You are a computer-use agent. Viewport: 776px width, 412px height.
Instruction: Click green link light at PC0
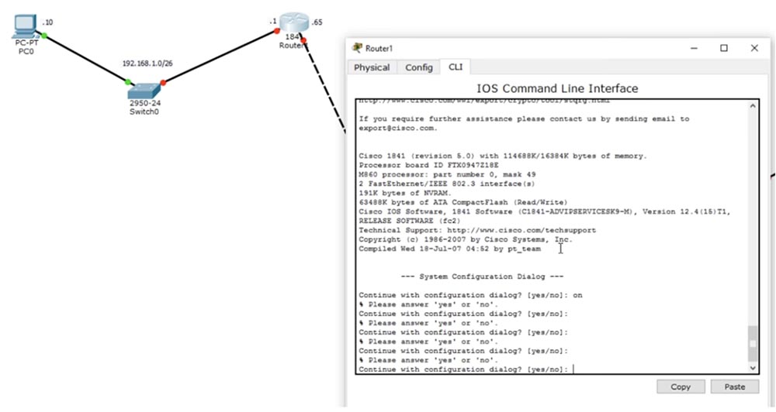point(44,36)
